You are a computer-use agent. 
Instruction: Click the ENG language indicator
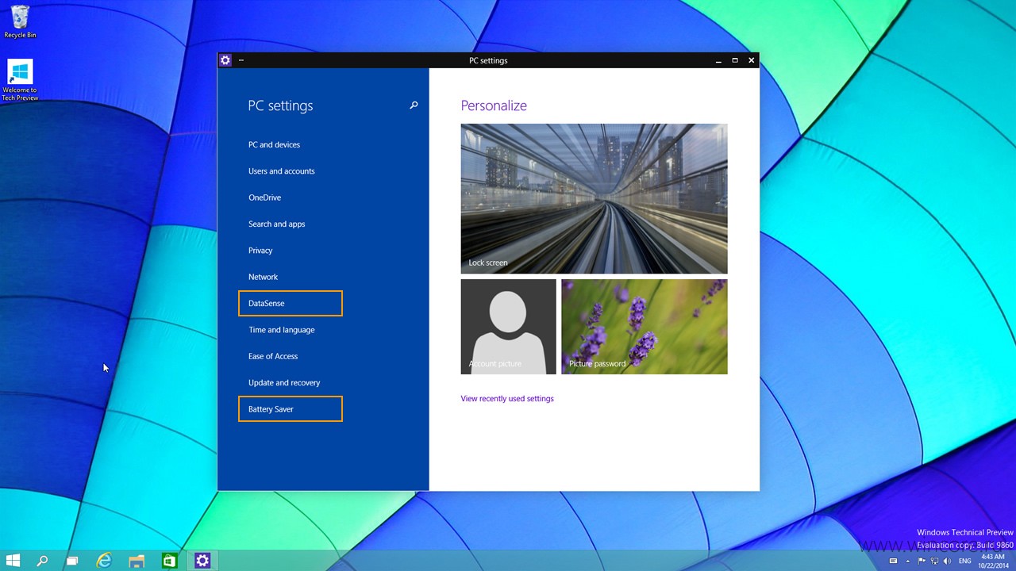pos(964,561)
